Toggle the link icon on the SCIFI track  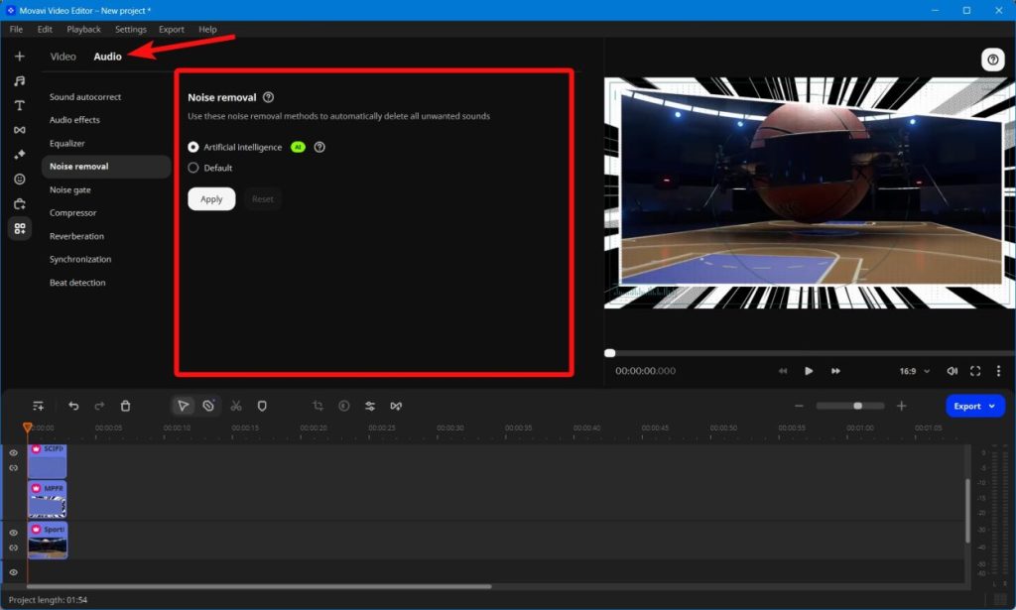14,467
